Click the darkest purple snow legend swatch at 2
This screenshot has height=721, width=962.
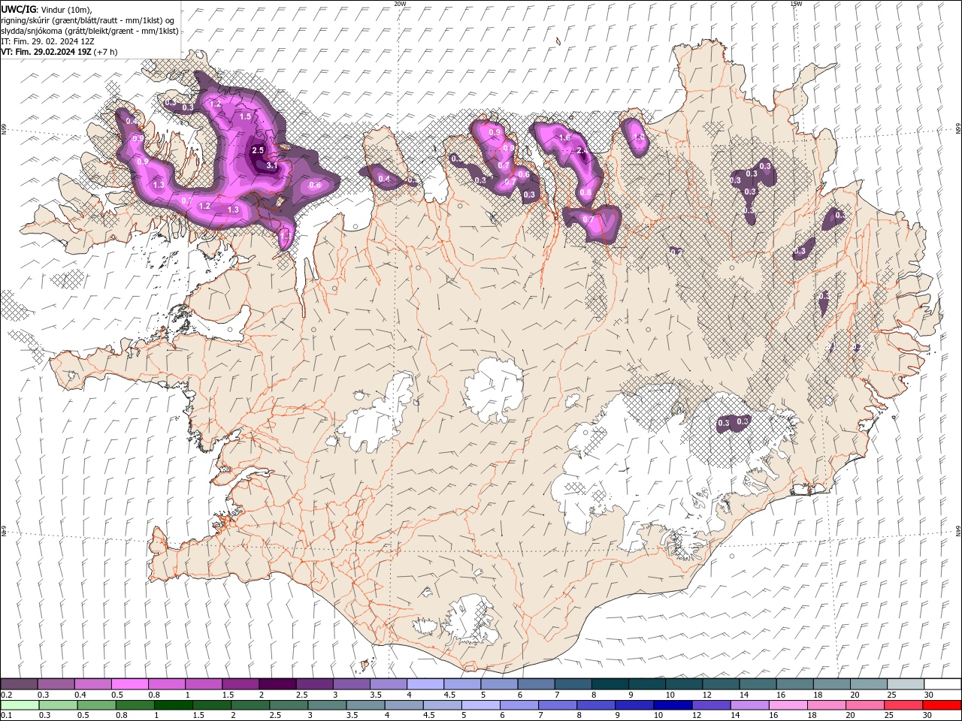[277, 684]
